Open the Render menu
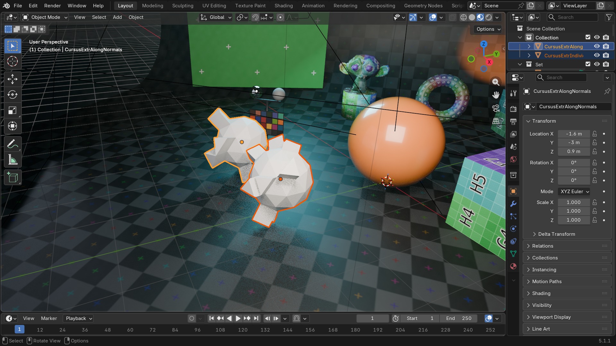This screenshot has height=346, width=616. [52, 6]
